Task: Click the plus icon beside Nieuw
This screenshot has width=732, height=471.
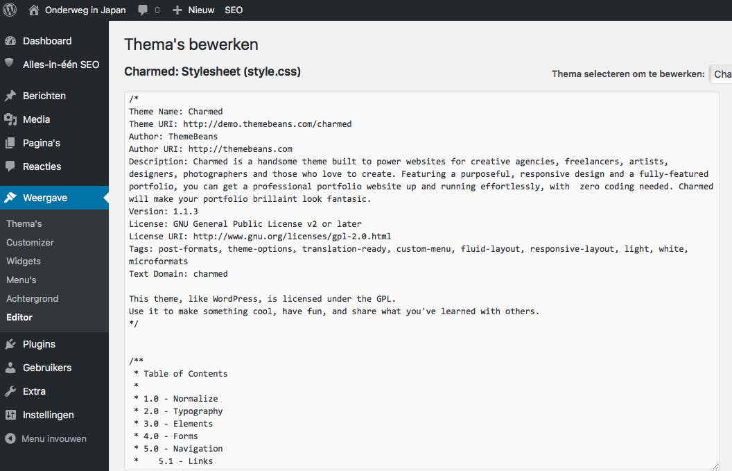Action: pyautogui.click(x=177, y=10)
